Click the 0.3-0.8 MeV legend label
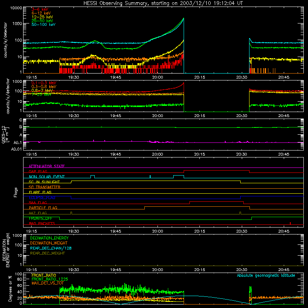Viewport: 308px width, 308px height. [x=44, y=87]
